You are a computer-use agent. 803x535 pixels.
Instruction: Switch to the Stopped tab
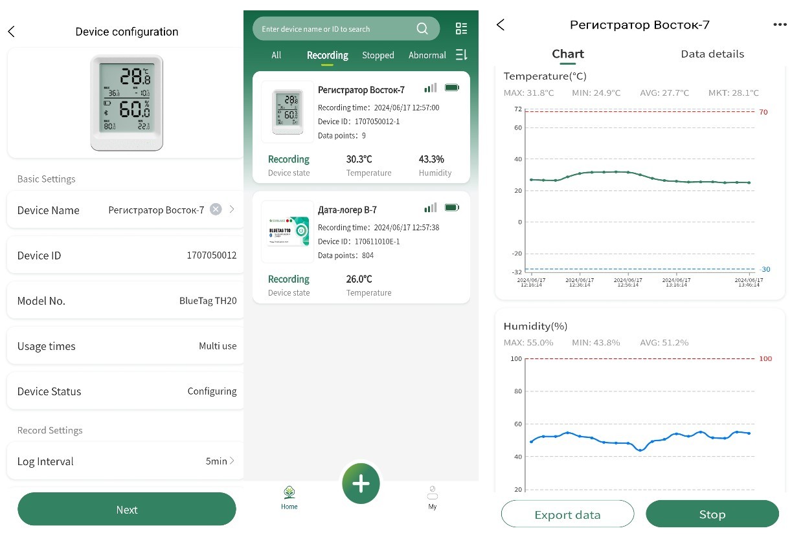point(378,56)
